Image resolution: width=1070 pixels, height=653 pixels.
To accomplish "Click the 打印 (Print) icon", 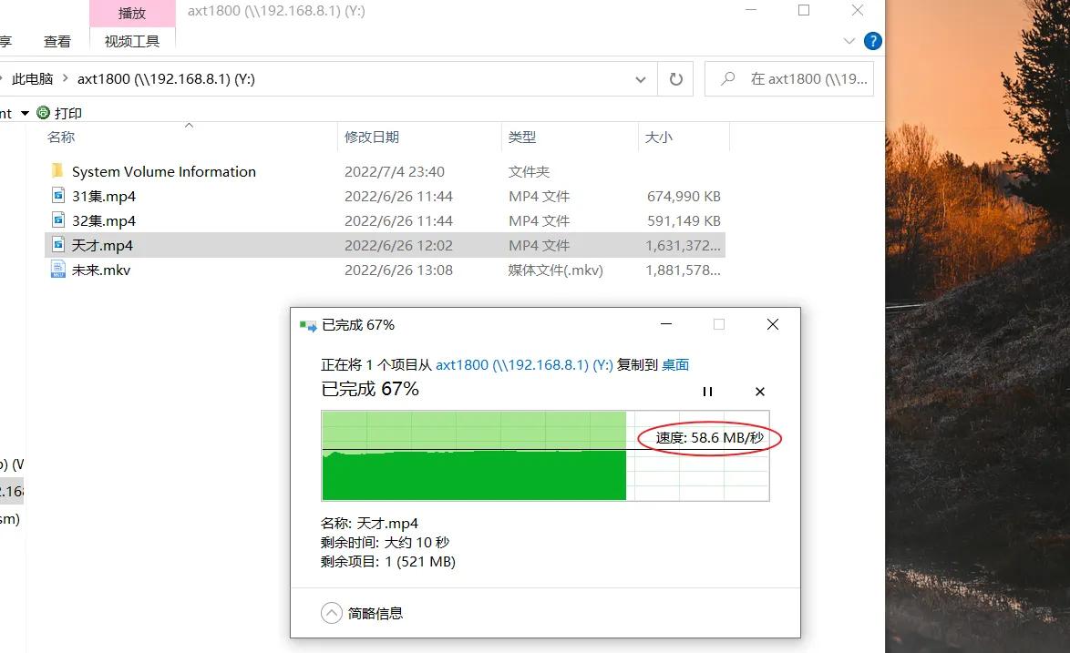I will pyautogui.click(x=43, y=112).
